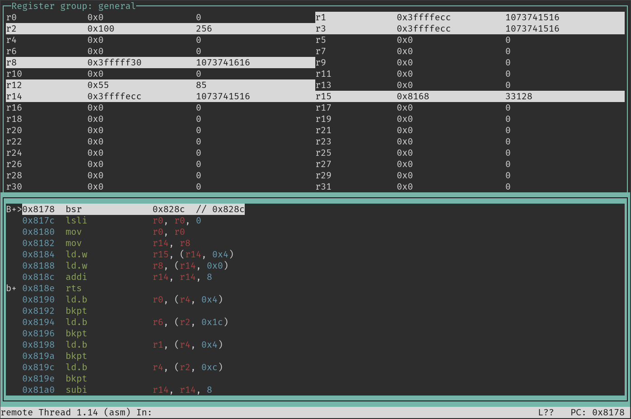Click r1 hex value 0x3ffffecc
This screenshot has width=631, height=419.
click(x=424, y=17)
